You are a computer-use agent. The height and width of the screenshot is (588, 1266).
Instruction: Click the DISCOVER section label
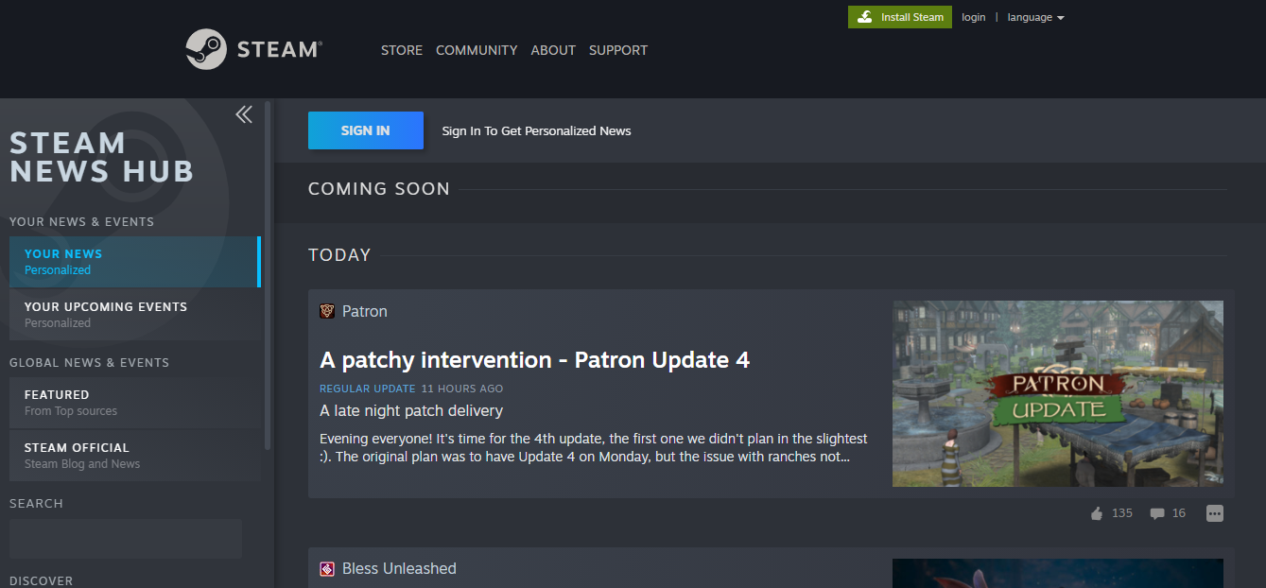(42, 580)
